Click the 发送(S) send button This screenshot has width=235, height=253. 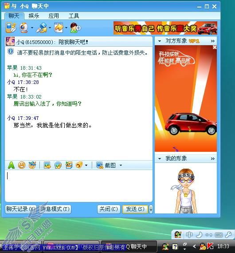(135, 209)
